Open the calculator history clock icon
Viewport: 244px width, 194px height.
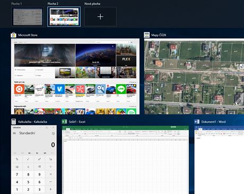click(x=53, y=133)
